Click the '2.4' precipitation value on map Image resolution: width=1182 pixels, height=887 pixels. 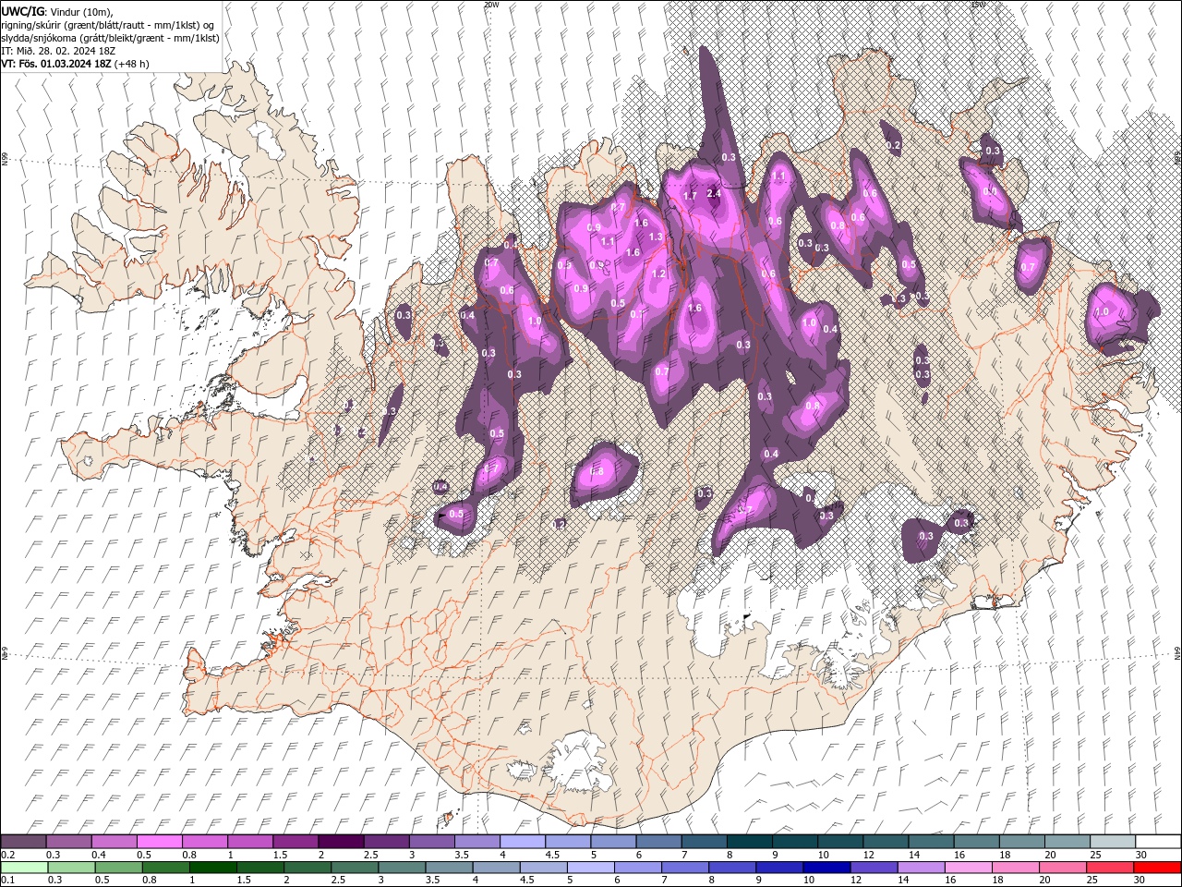[x=713, y=193]
